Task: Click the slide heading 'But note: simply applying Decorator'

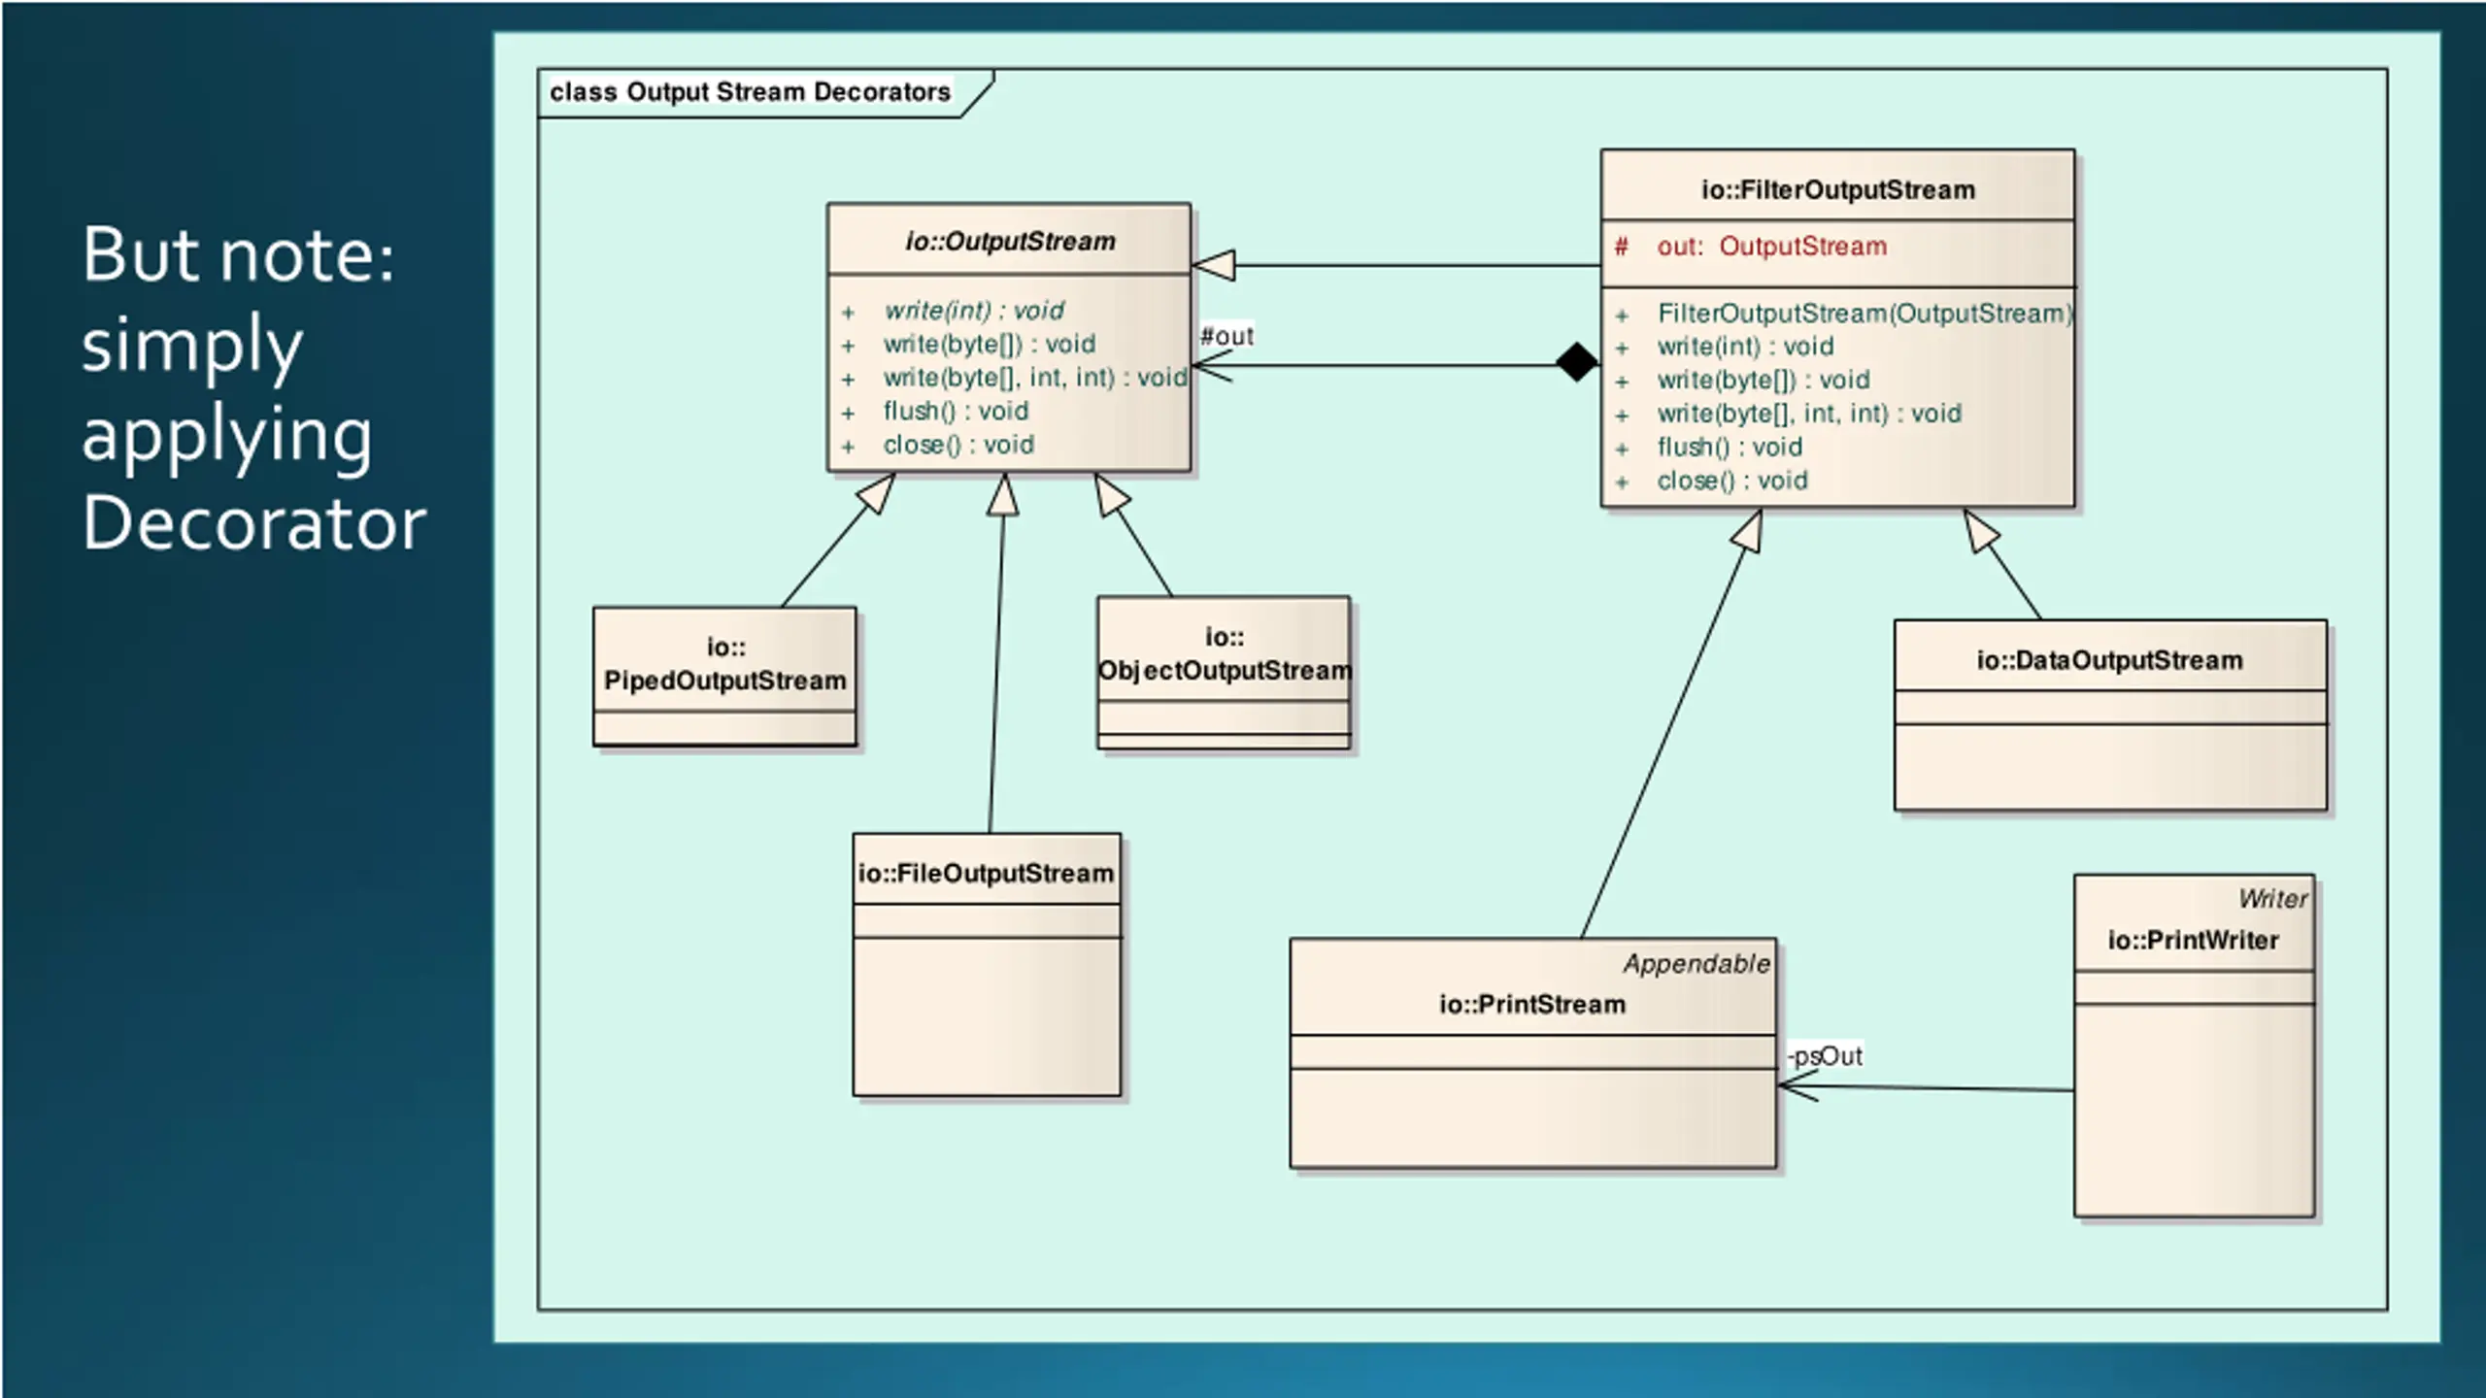Action: click(253, 388)
